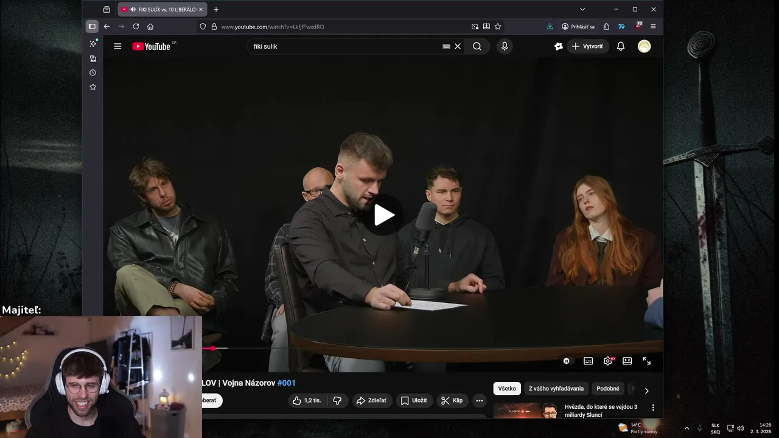
Task: Select the FIKI SULÍK vs. 10 LIBERÁLOV tab
Action: 162,9
